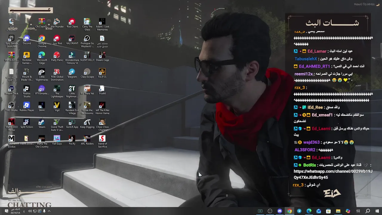Viewport: 382px width, 215px height.
Task: Click AL3SFOR2 username in chat
Action: [305, 150]
